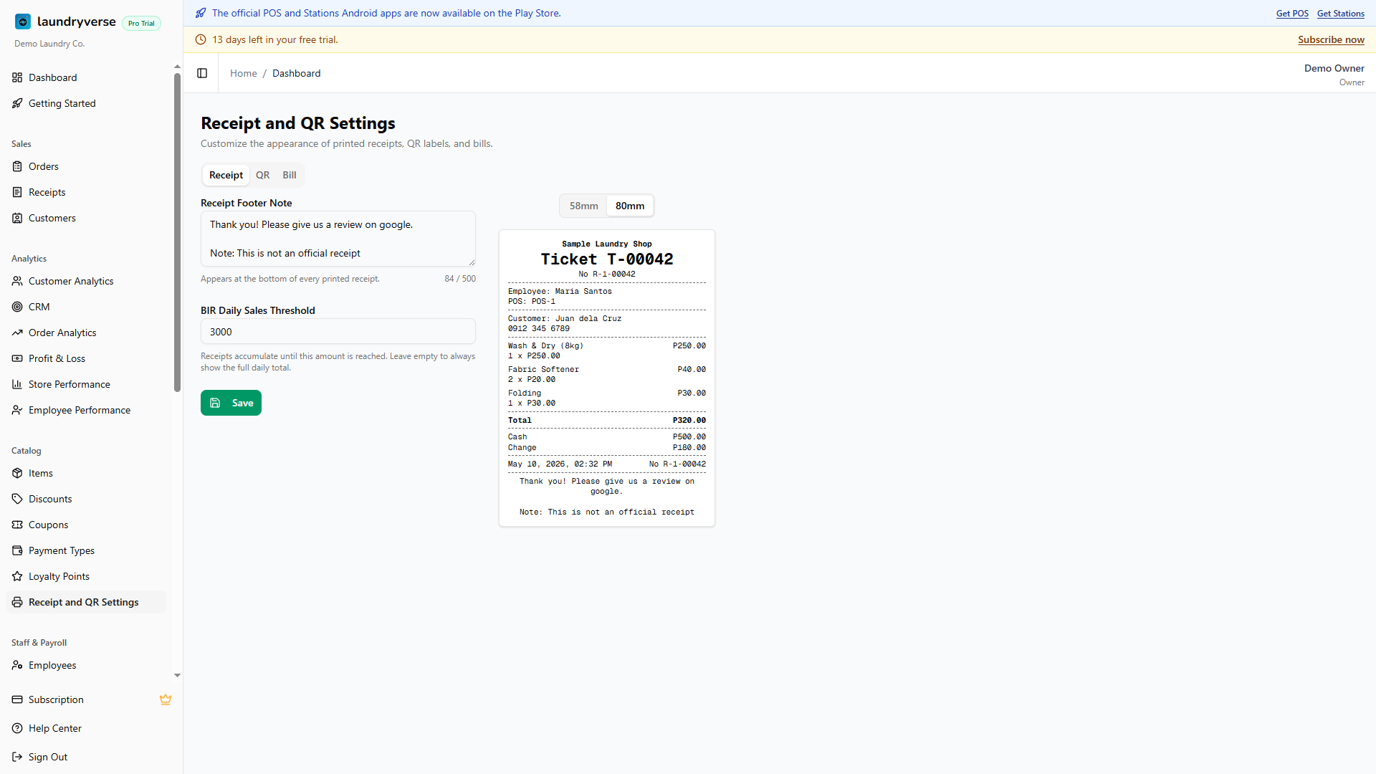Viewport: 1376px width, 774px height.
Task: Save the receipt settings
Action: coord(231,403)
